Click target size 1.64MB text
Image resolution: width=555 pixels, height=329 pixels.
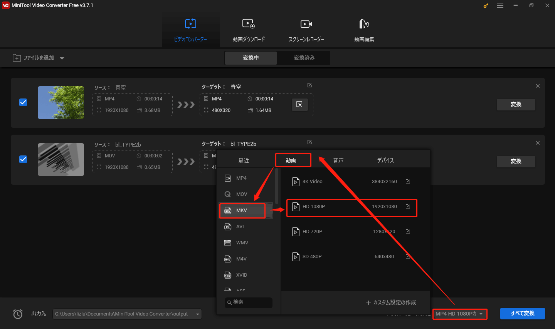click(263, 110)
